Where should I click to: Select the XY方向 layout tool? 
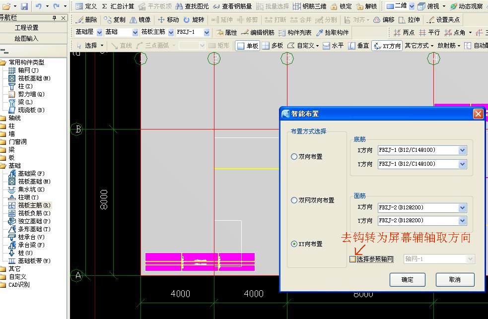[x=388, y=46]
